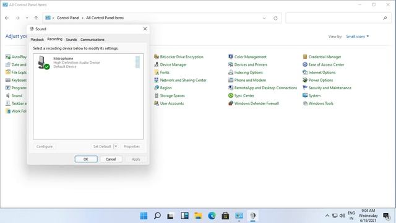The image size is (396, 223).
Task: Open Internet Options icon
Action: (x=305, y=72)
